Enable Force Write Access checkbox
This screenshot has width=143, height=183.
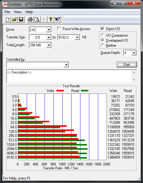[59, 29]
